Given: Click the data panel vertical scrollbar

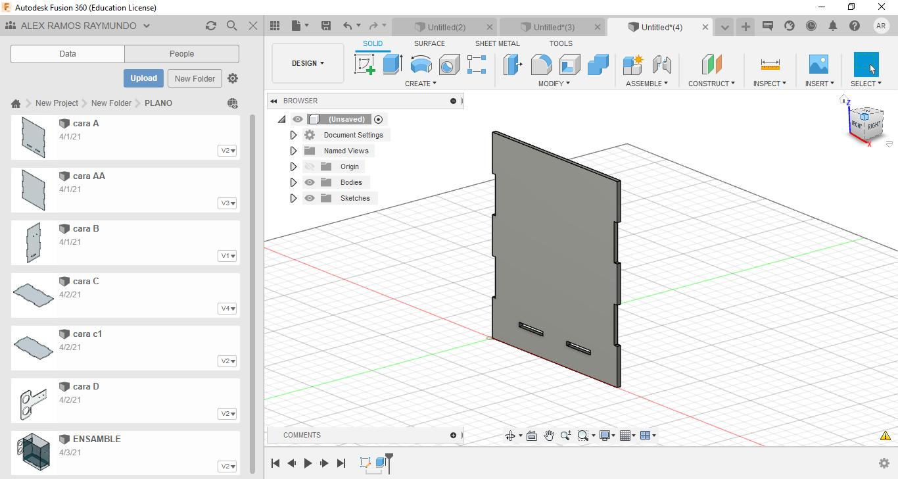Looking at the screenshot, I should point(253,293).
